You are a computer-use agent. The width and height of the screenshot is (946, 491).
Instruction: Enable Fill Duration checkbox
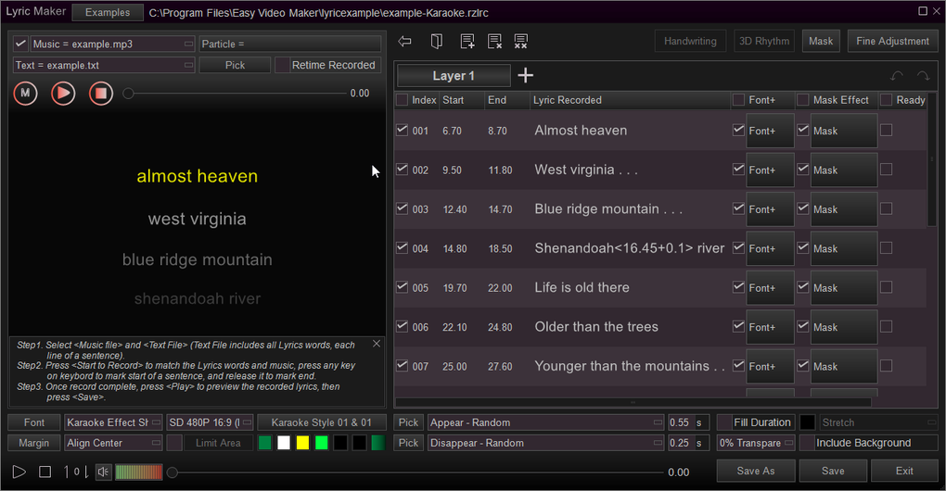[724, 422]
